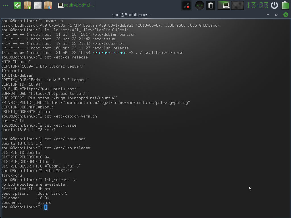Image resolution: width=291 pixels, height=218 pixels.
Task: Click the PRIVACY_POLICY_URL line
Action: tap(96, 103)
